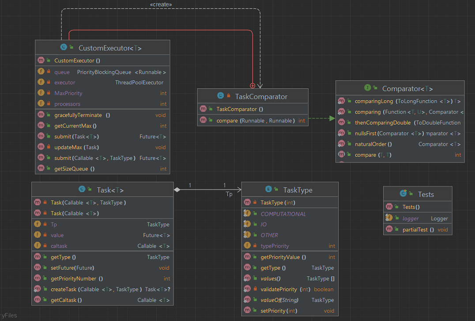This screenshot has height=321, width=475.
Task: Click the CustomExecutor class icon
Action: tap(64, 47)
